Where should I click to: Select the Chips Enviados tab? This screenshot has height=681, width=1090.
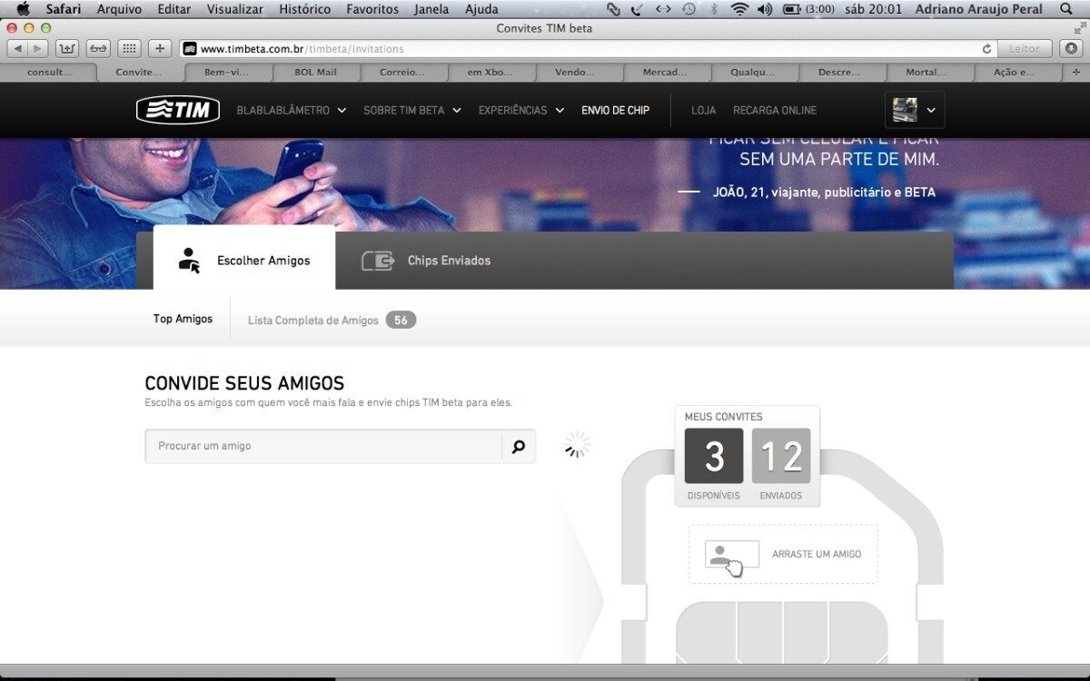coord(427,261)
